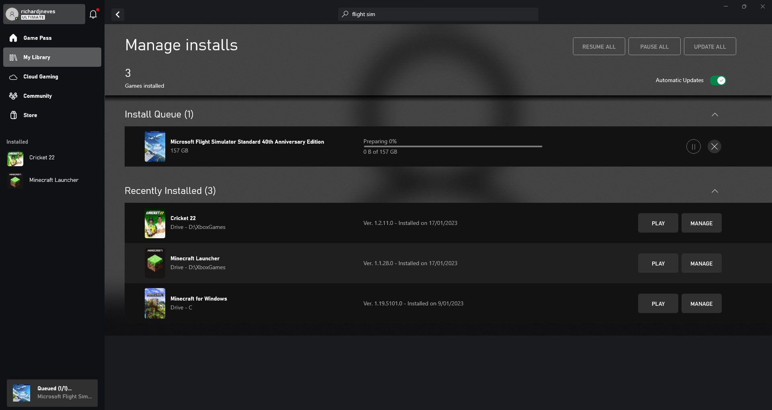
Task: Click the Store bag icon
Action: (x=13, y=115)
